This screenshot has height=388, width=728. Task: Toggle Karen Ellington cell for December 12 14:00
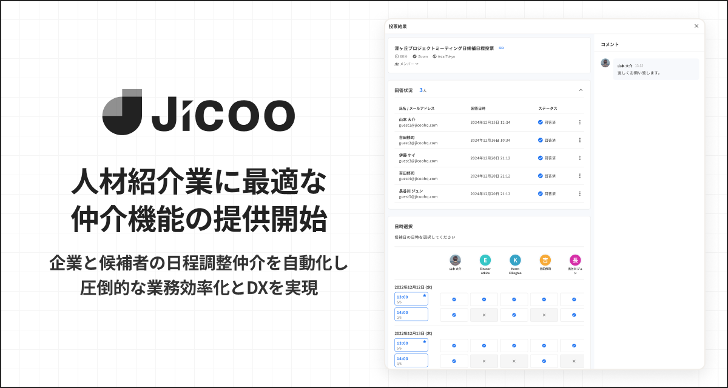point(514,315)
